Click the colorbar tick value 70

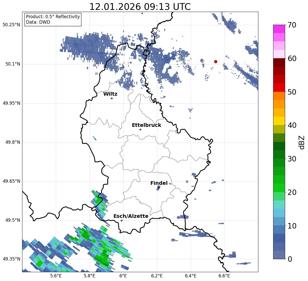pyautogui.click(x=292, y=25)
